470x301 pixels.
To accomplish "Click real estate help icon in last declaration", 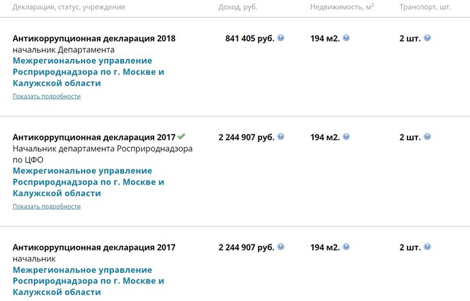I will coord(346,247).
